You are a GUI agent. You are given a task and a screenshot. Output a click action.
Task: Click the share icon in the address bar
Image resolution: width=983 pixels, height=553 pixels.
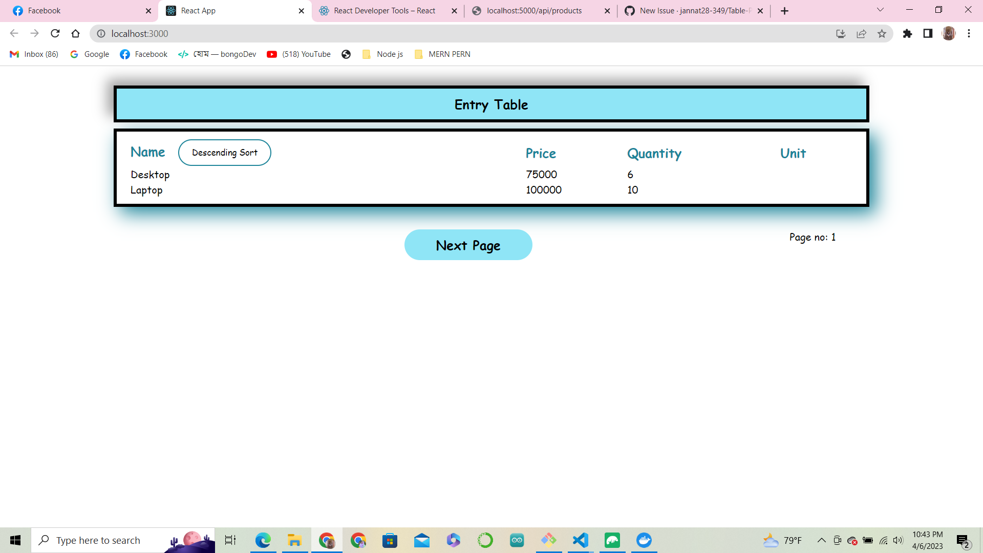coord(862,34)
